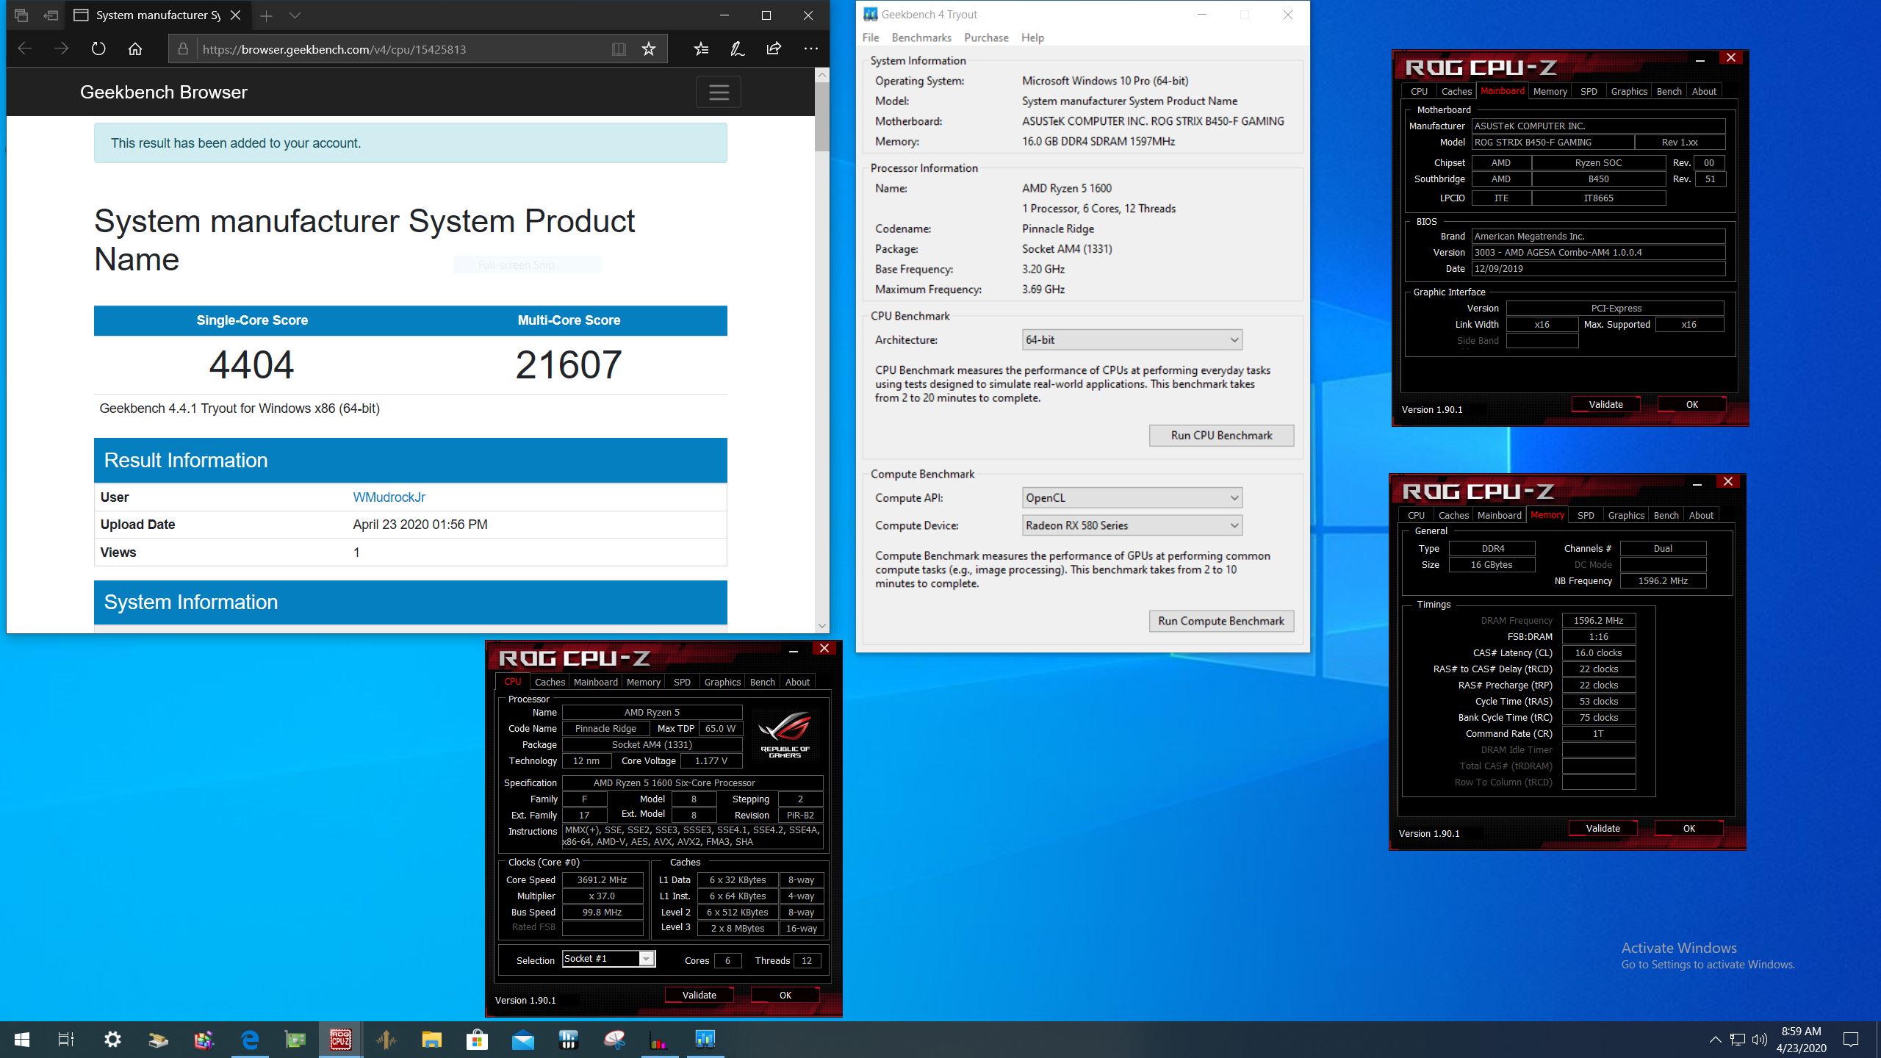Switch to Caches tab in the bottom CPU-Z window

(x=550, y=682)
